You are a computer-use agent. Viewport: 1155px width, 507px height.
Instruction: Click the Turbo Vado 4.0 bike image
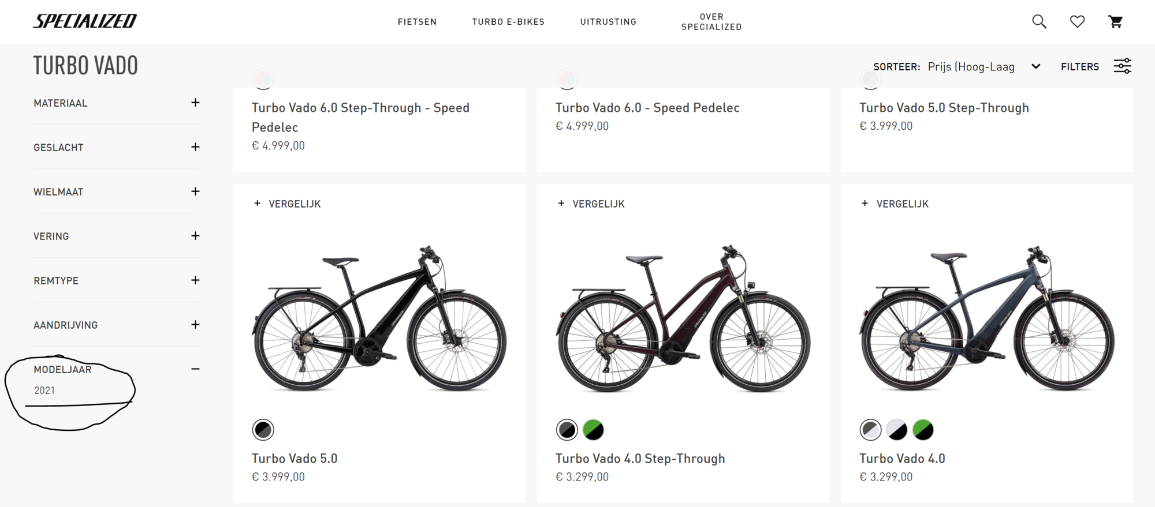coord(986,318)
